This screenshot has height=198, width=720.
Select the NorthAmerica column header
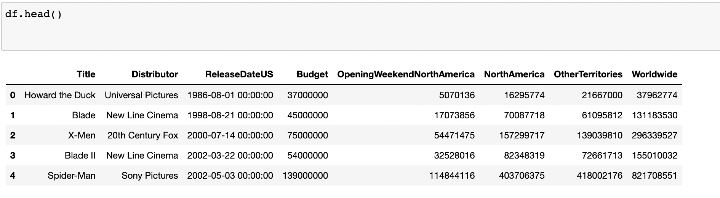pyautogui.click(x=514, y=74)
